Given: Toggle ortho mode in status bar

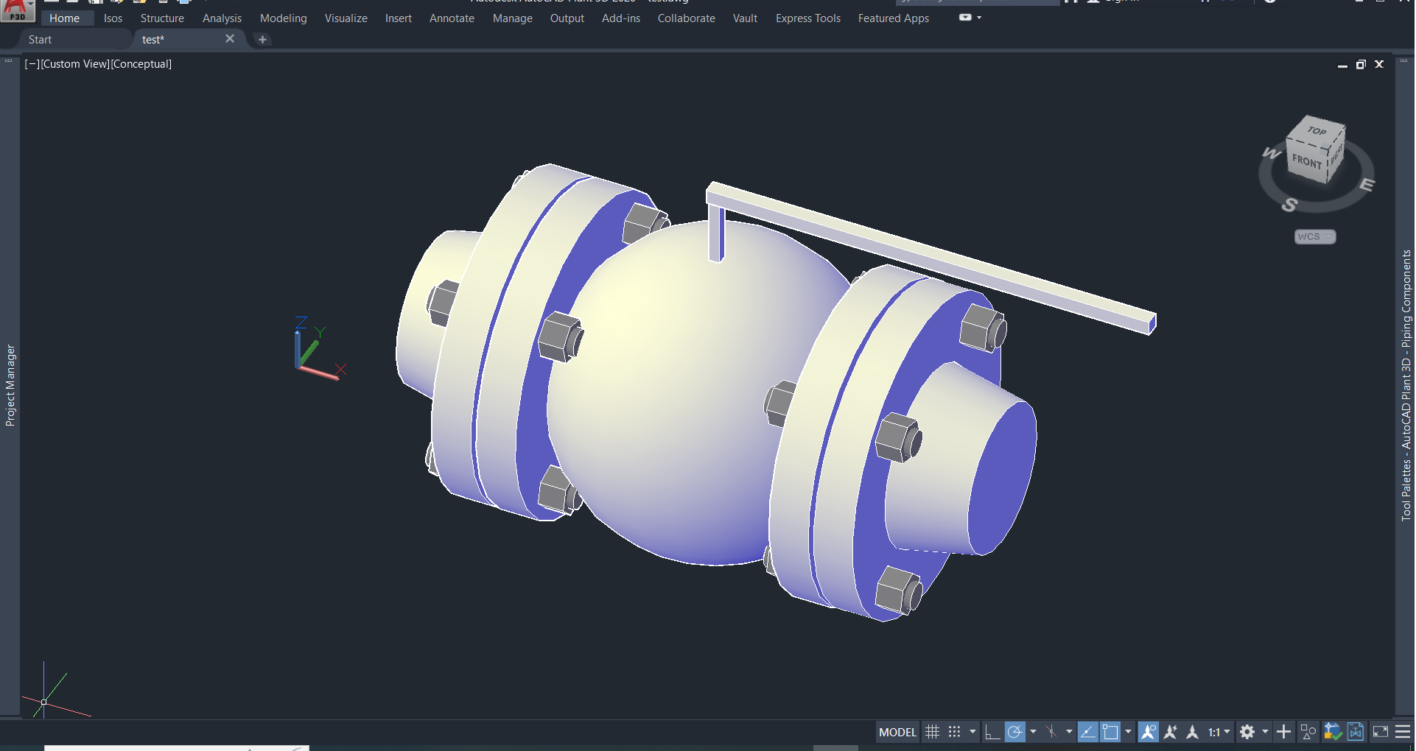Looking at the screenshot, I should pyautogui.click(x=992, y=732).
